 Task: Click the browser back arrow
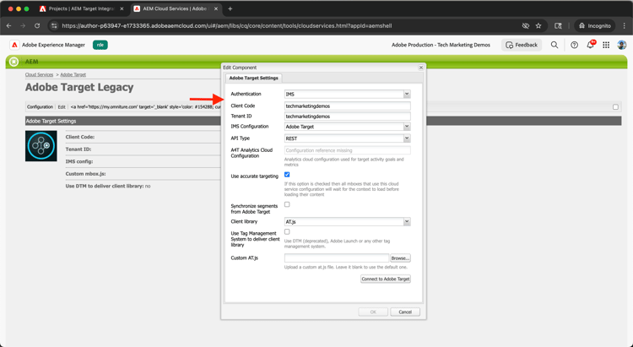(x=9, y=25)
